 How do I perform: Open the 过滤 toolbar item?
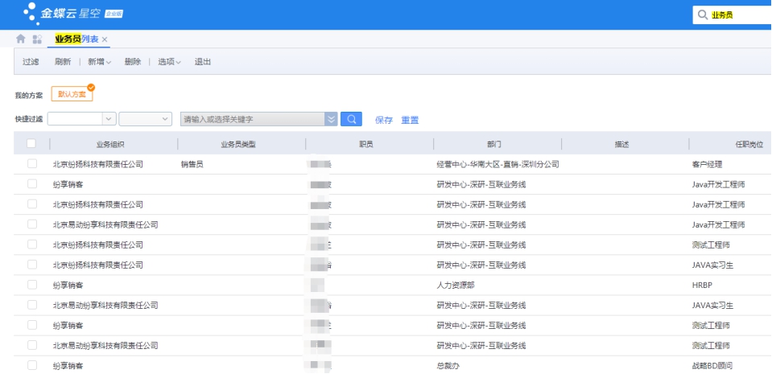pyautogui.click(x=31, y=61)
